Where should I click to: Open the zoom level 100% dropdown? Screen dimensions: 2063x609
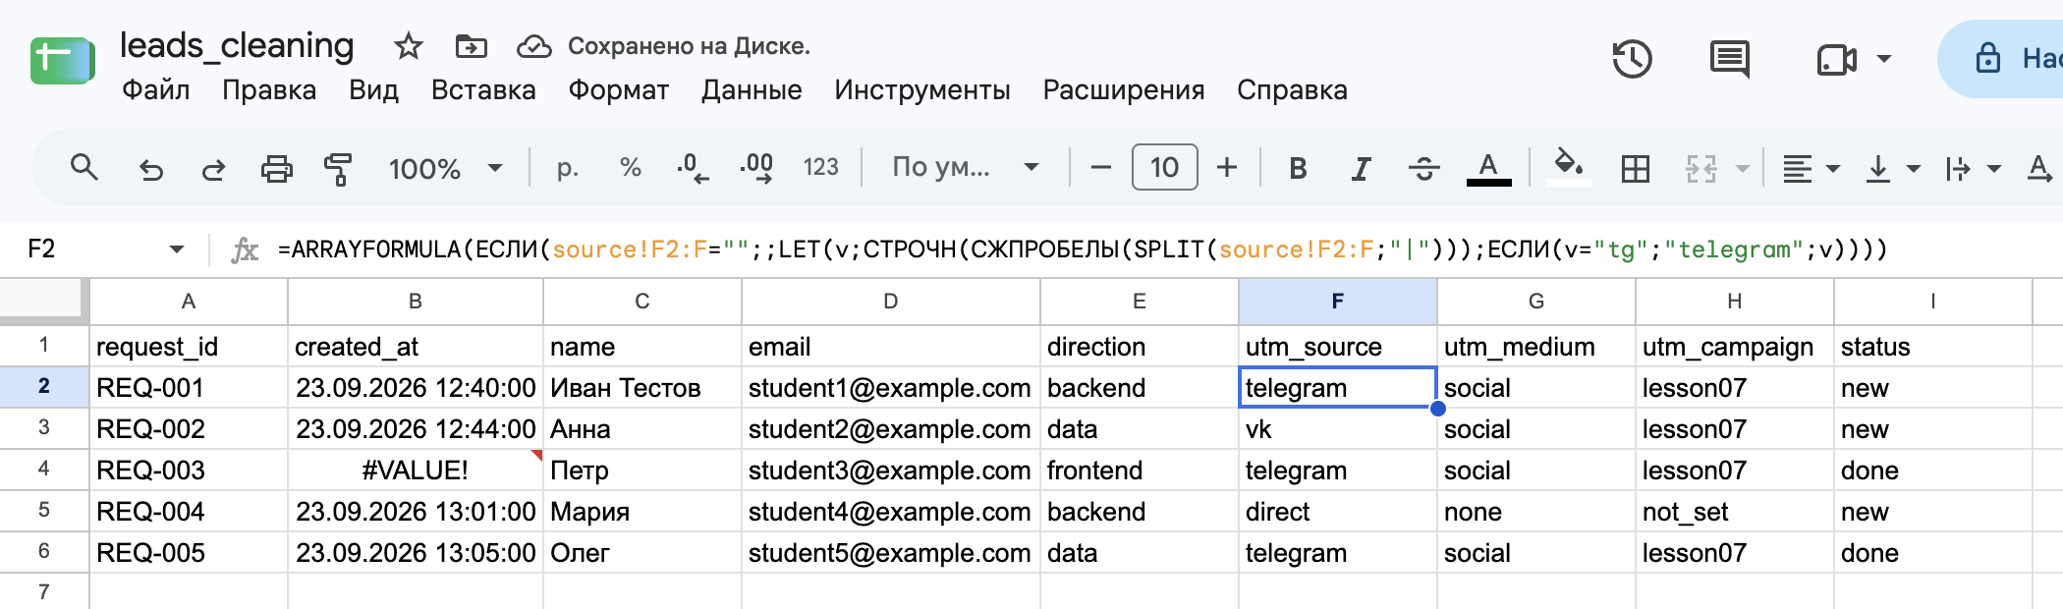pos(446,169)
